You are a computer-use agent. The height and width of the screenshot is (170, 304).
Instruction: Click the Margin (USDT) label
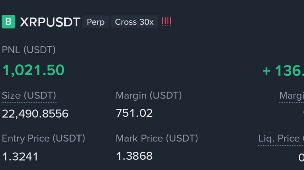click(149, 95)
